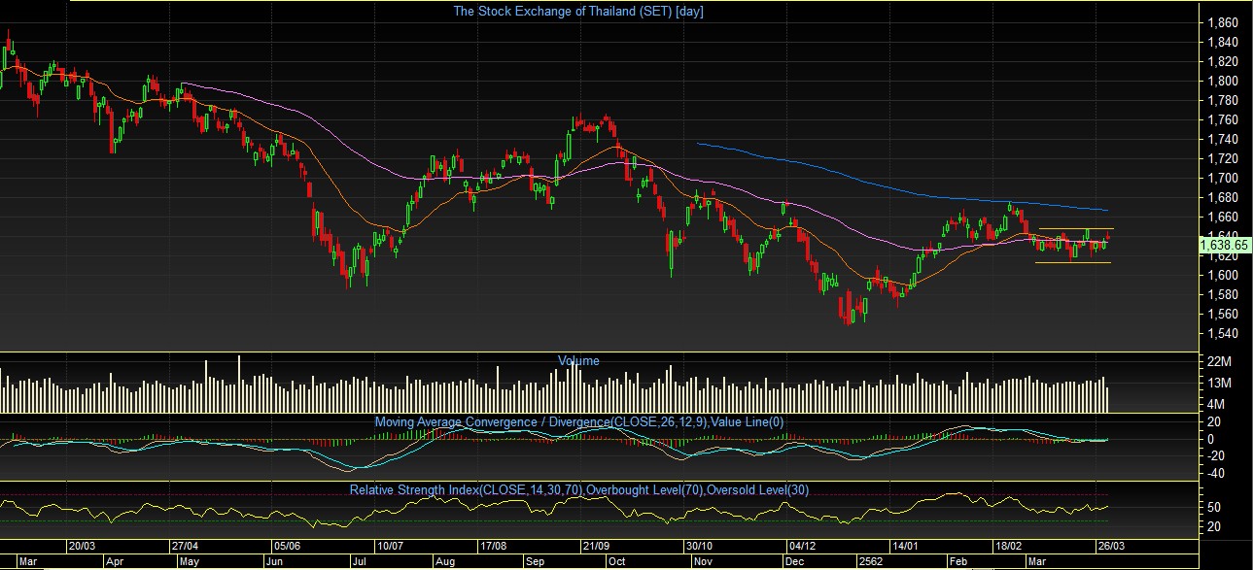Click the May month label

coord(189,561)
